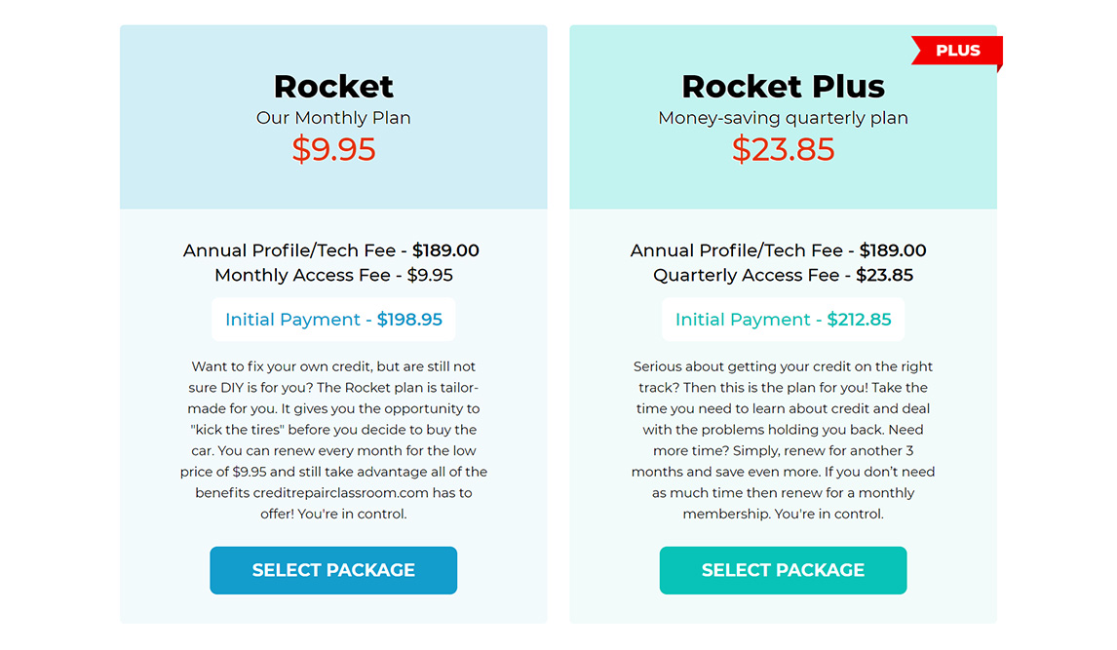Click Initial Payment - $198.95 box
1117x650 pixels.
tap(333, 320)
